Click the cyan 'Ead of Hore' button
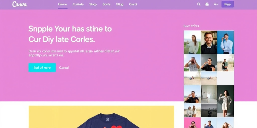This screenshot has height=128, width=257. point(42,67)
